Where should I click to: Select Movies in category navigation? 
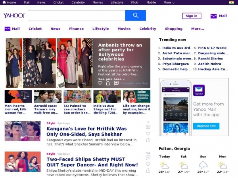pos(124,29)
